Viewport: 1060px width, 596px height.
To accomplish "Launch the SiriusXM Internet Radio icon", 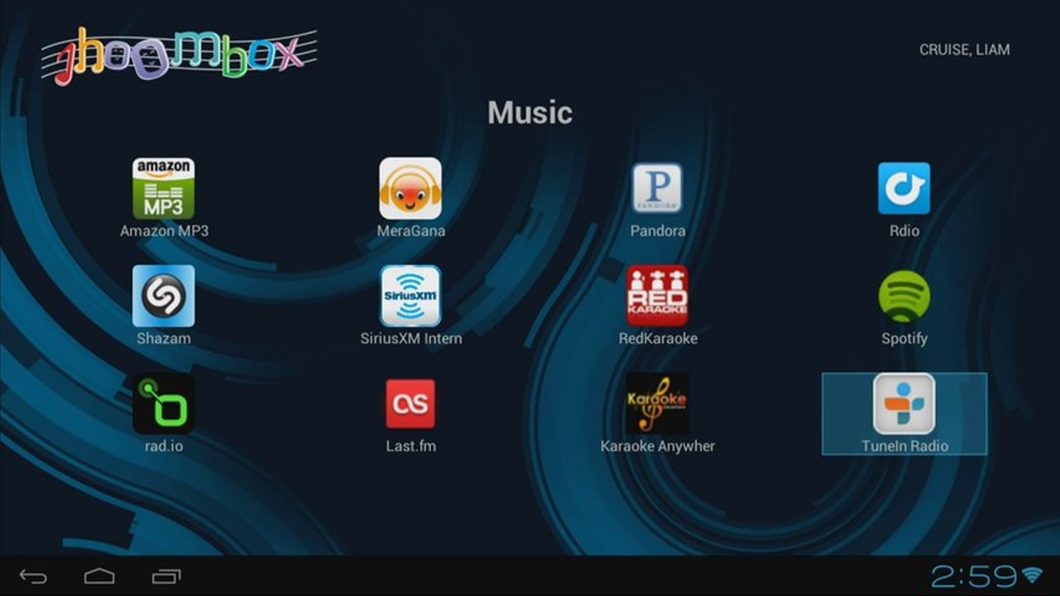I will [410, 296].
